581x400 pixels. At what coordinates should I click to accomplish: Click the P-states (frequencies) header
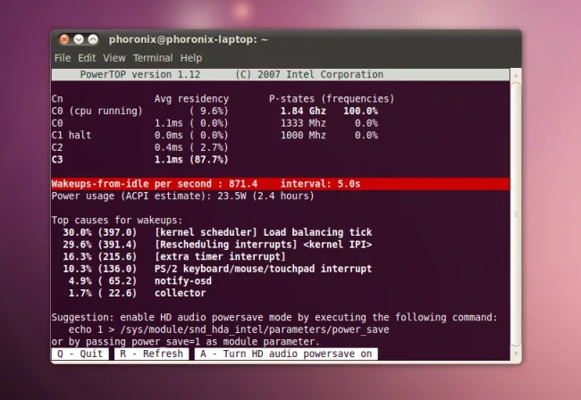click(x=332, y=99)
